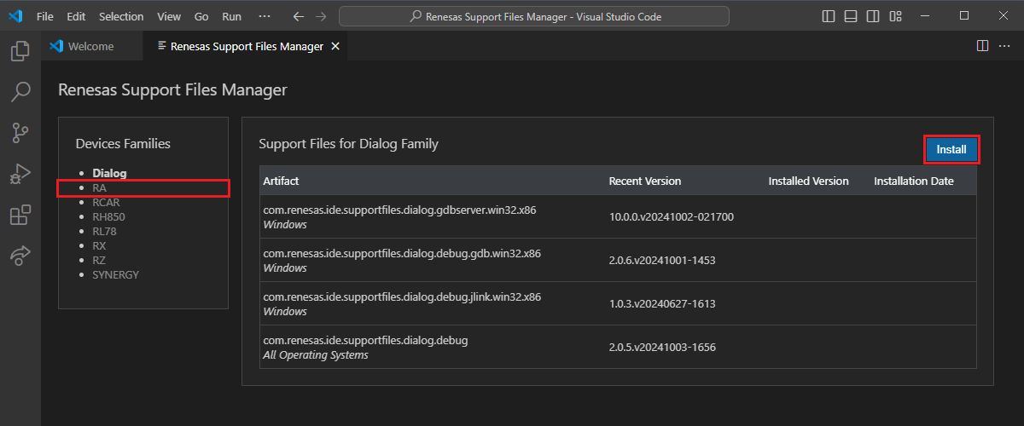Open the Source Control view
The height and width of the screenshot is (426, 1024).
click(x=20, y=133)
